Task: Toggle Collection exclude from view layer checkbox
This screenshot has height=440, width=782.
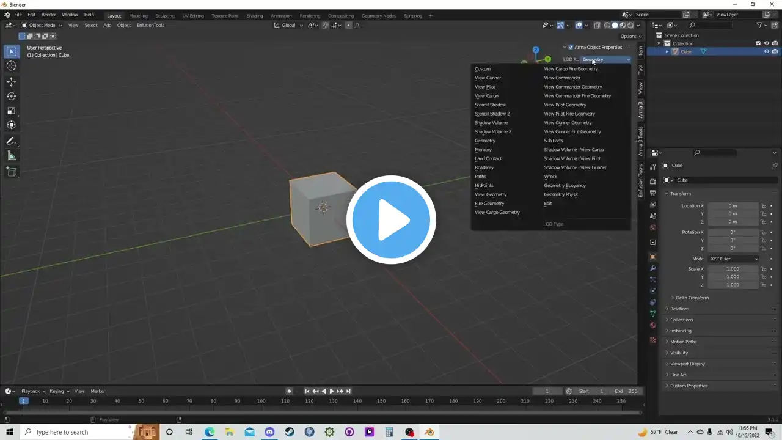Action: click(758, 43)
